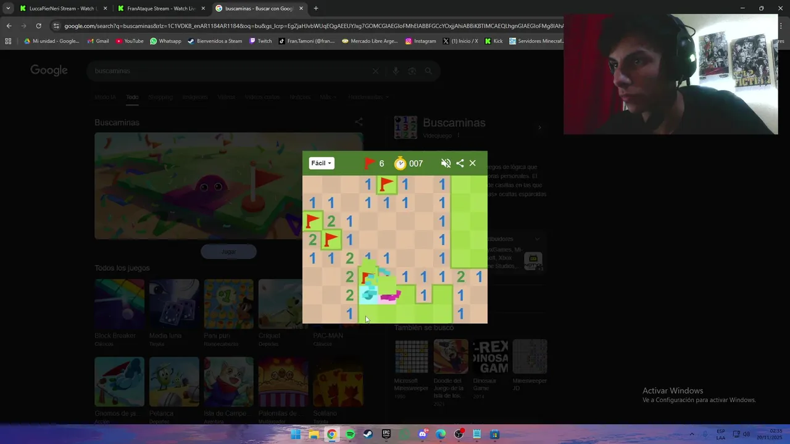Viewport: 790px width, 444px height.
Task: Open the Chrome apps grid icon
Action: pyautogui.click(x=8, y=41)
